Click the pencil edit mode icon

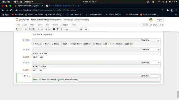tap(151, 25)
